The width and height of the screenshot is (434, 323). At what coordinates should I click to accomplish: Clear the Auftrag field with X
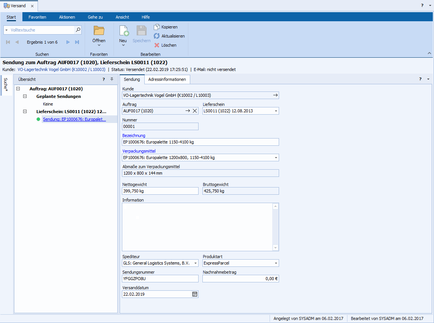click(x=194, y=111)
